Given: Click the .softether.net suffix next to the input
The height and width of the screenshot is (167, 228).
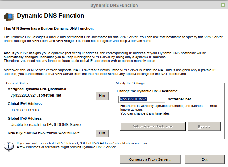Looking at the screenshot, I should [x=179, y=99].
